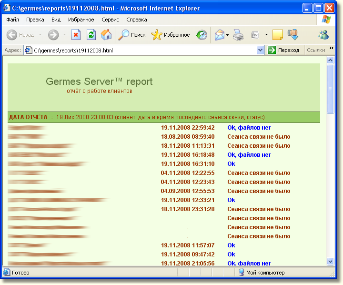
Task: Click the scroll down arrow
Action: tap(330, 261)
